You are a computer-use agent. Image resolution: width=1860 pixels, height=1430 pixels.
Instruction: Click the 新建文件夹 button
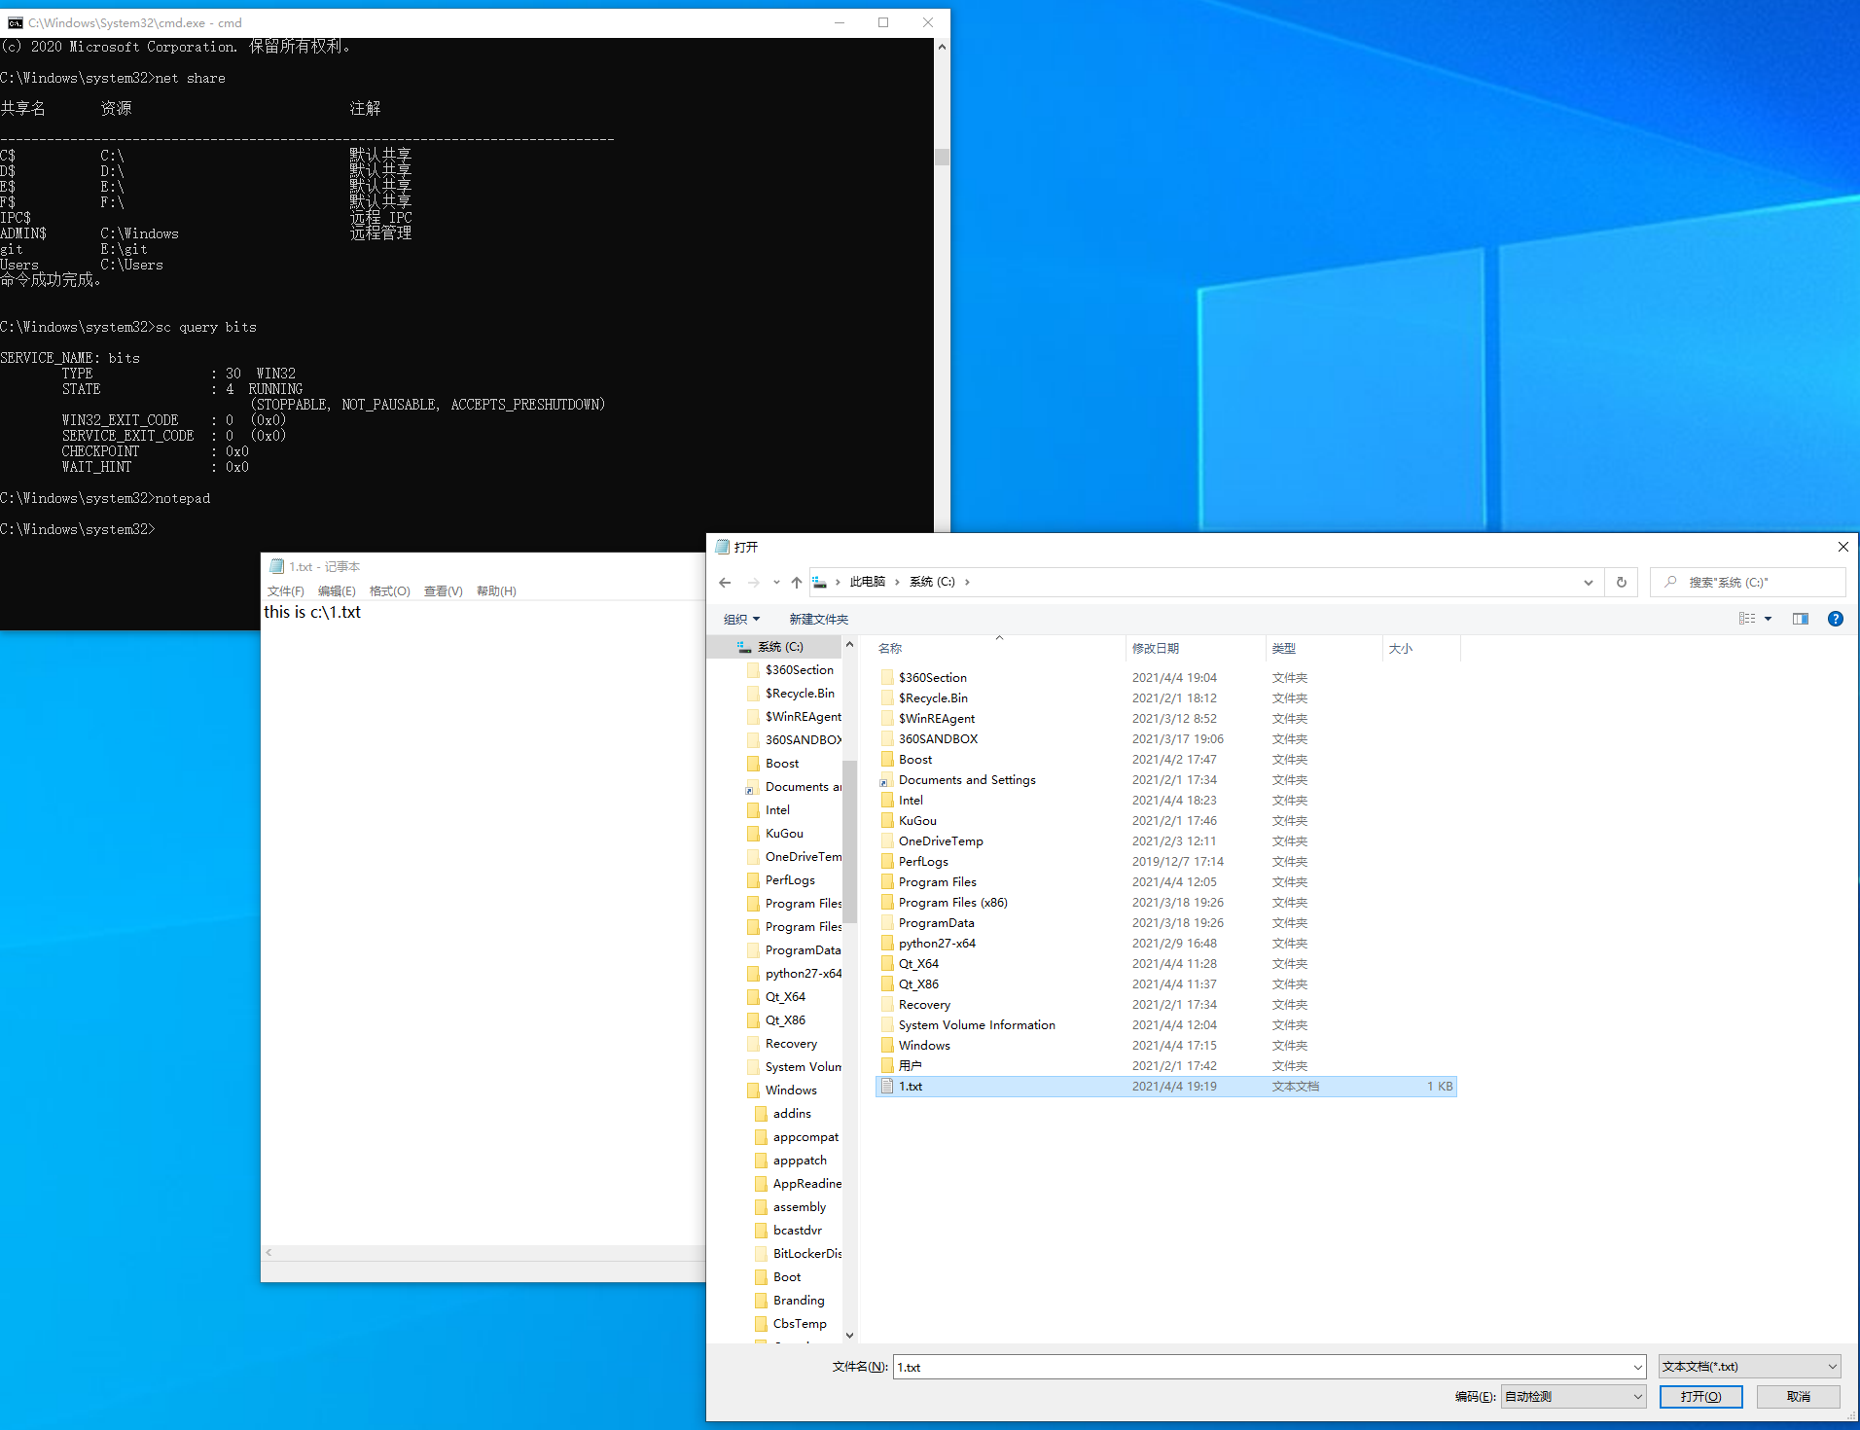817,619
